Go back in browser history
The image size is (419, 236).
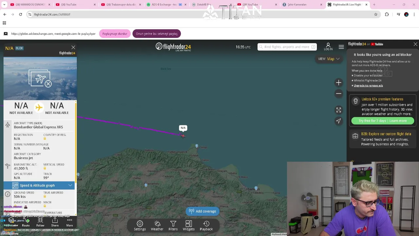tap(5, 14)
